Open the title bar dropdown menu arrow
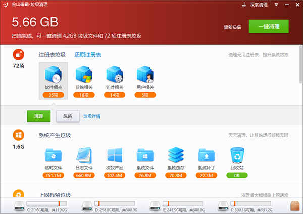 276,5
